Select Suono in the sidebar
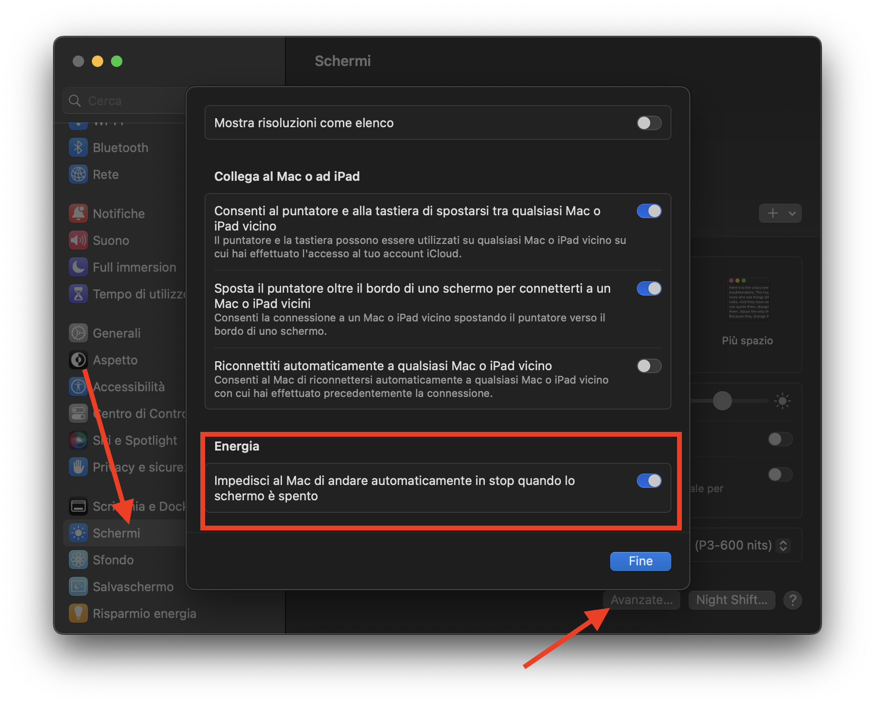 click(x=111, y=240)
